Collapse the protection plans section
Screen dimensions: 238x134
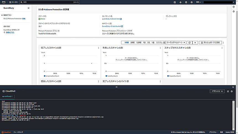(2, 15)
